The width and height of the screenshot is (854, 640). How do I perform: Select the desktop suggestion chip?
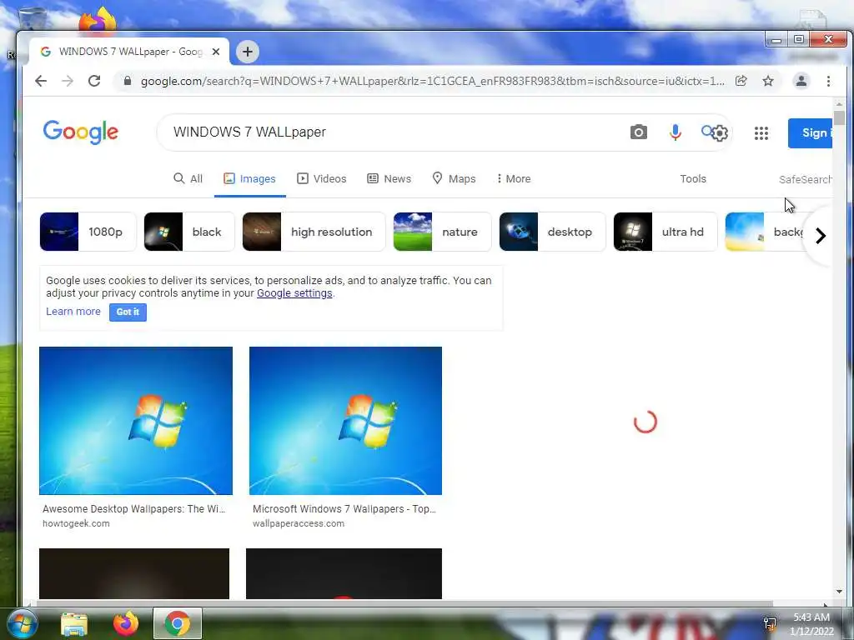tap(552, 232)
